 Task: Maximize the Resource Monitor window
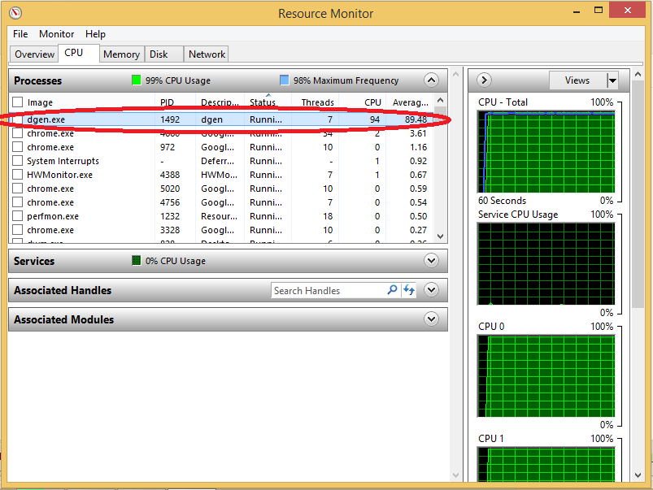click(x=598, y=11)
